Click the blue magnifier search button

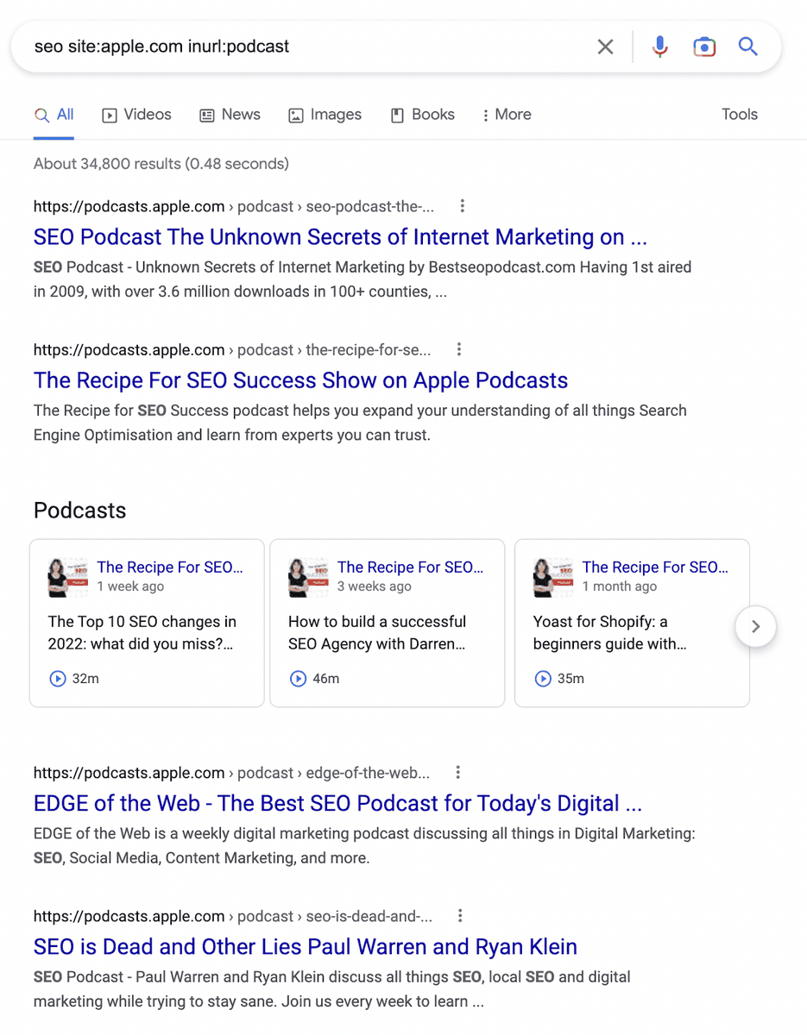pyautogui.click(x=748, y=47)
